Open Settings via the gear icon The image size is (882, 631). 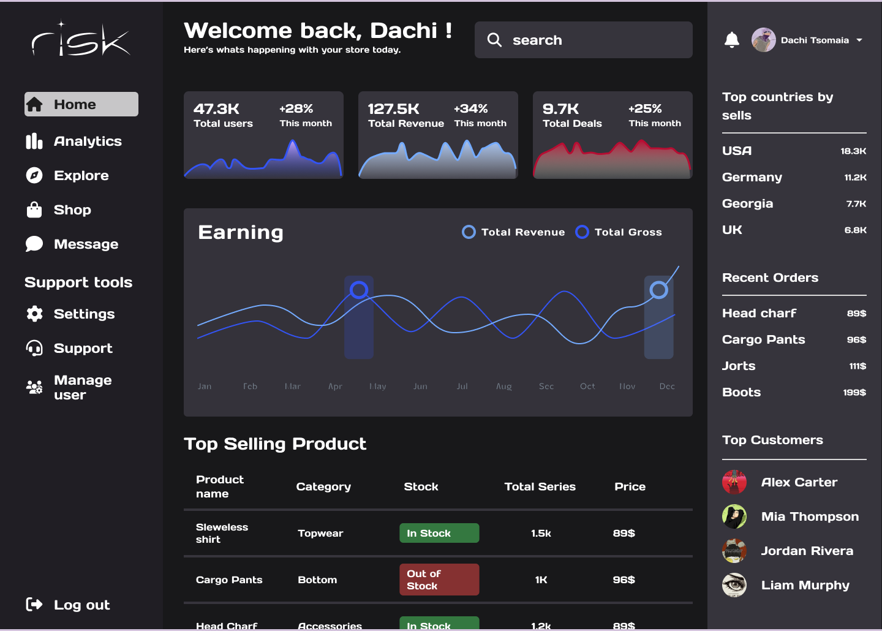(x=34, y=314)
